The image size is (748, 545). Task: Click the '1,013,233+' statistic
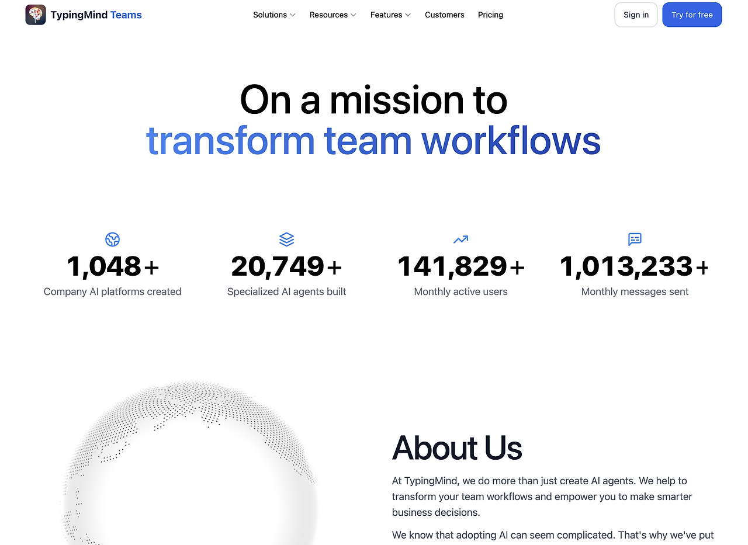635,266
